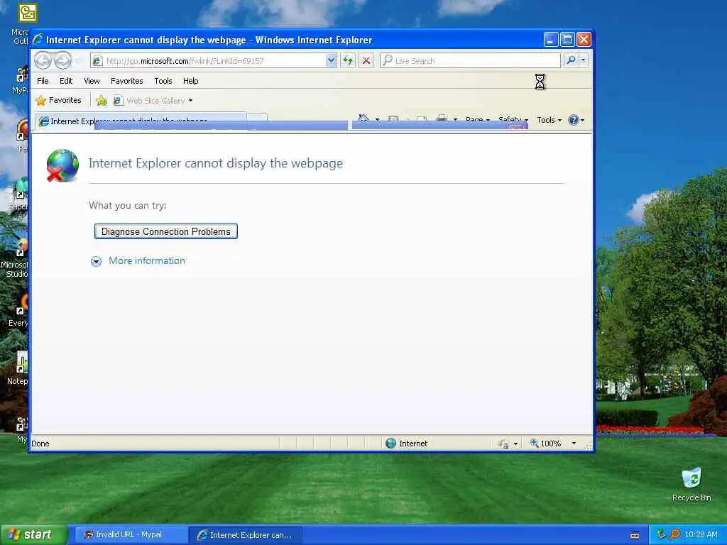The width and height of the screenshot is (727, 545).
Task: Open the Edit menu
Action: click(66, 81)
